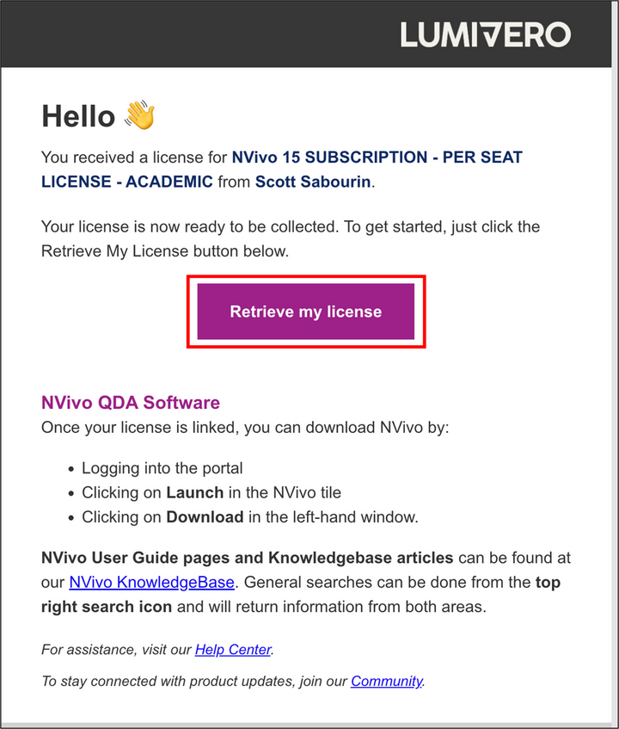Click the bold word Launch

194,493
